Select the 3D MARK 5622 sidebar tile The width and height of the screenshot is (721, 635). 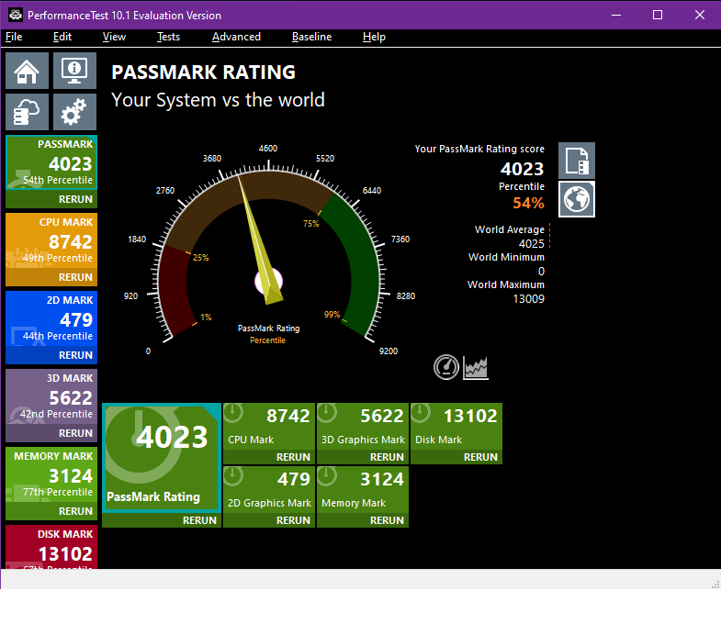[51, 396]
